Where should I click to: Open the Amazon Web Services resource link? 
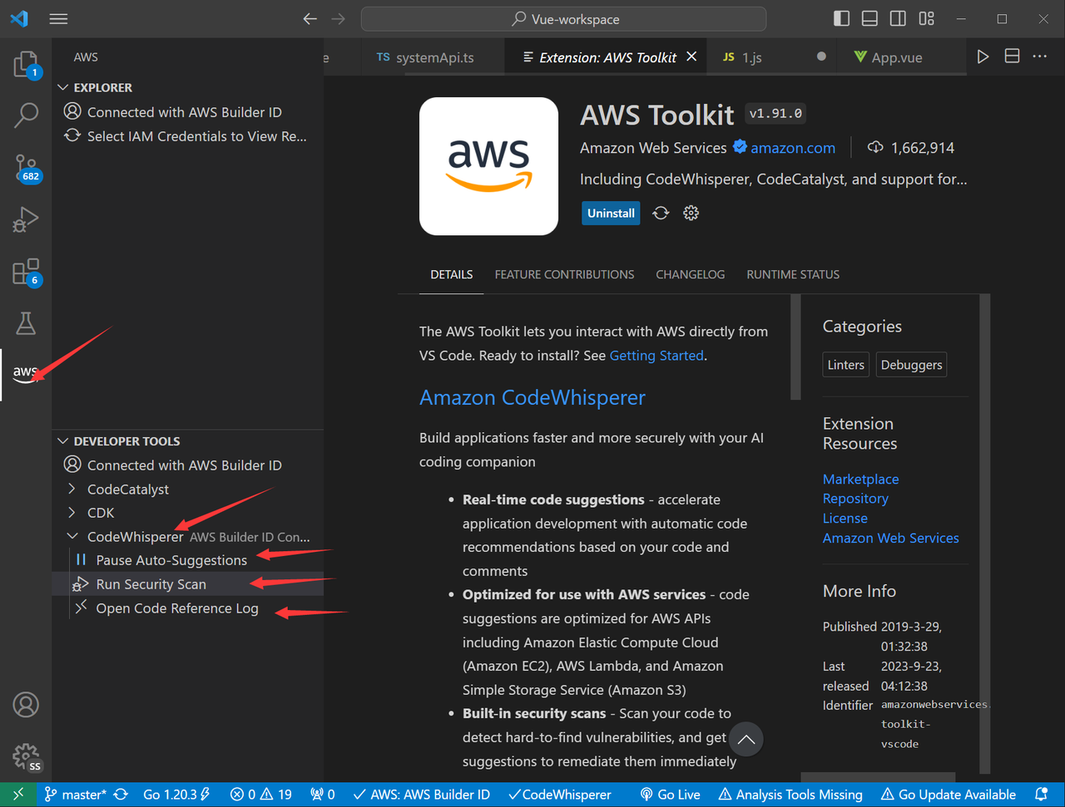coord(890,538)
